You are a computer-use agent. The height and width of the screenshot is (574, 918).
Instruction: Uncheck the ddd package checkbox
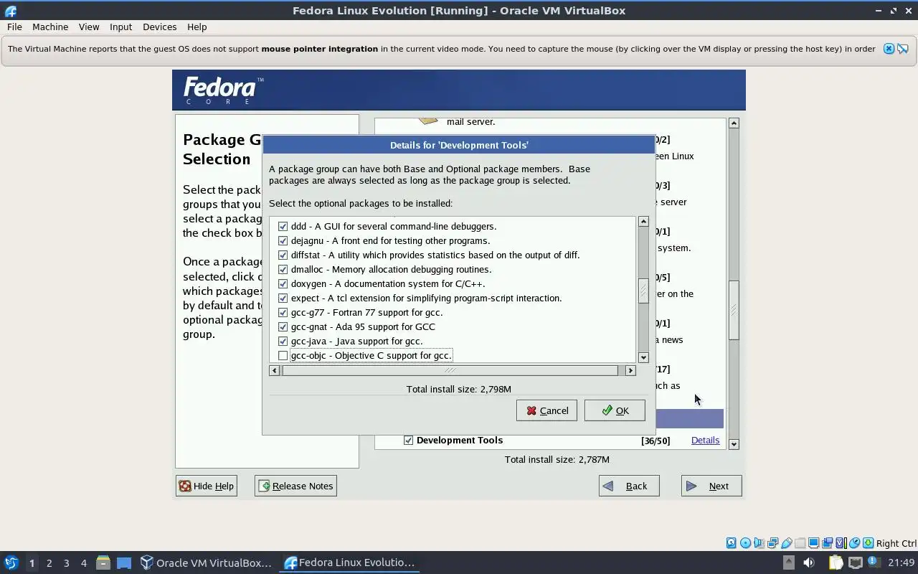(283, 226)
